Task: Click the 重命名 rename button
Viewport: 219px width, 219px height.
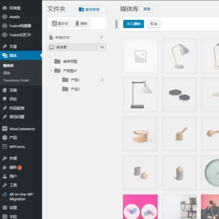Action: click(x=61, y=24)
